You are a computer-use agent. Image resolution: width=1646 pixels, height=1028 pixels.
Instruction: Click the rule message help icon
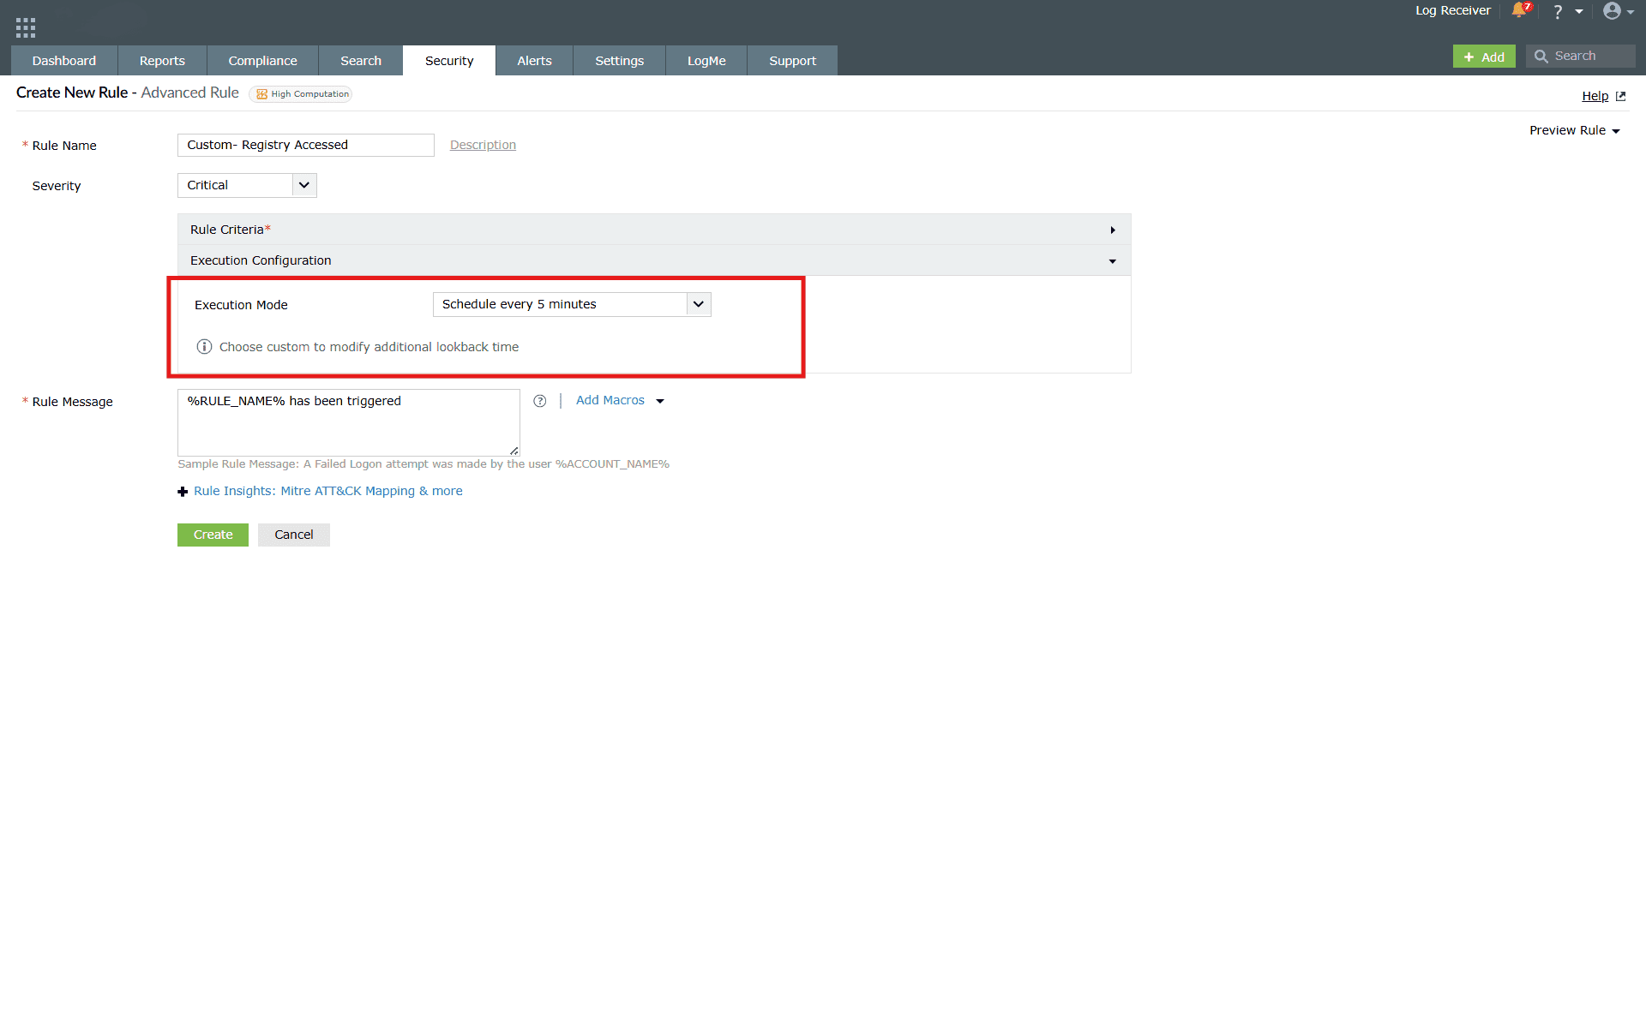pos(539,401)
